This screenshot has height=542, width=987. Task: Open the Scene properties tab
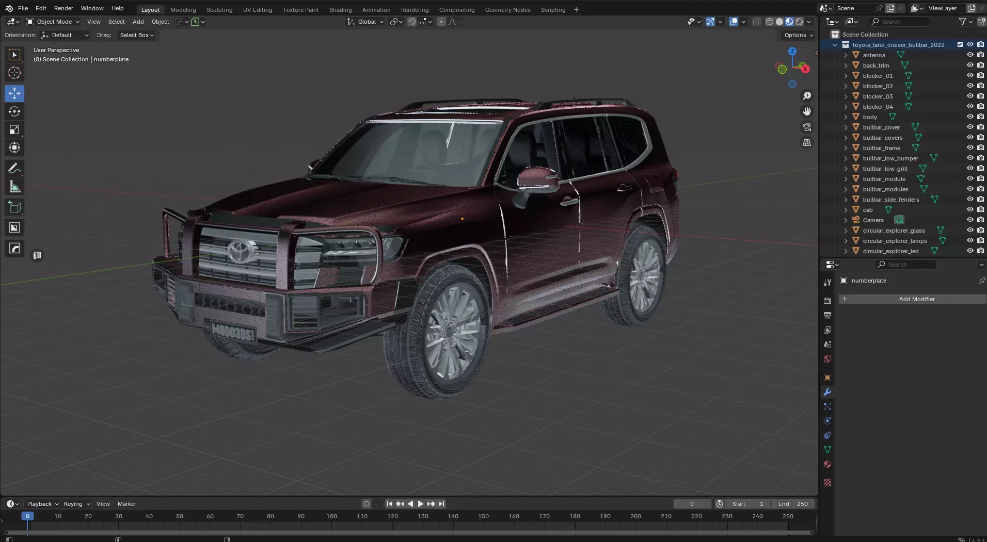827,344
